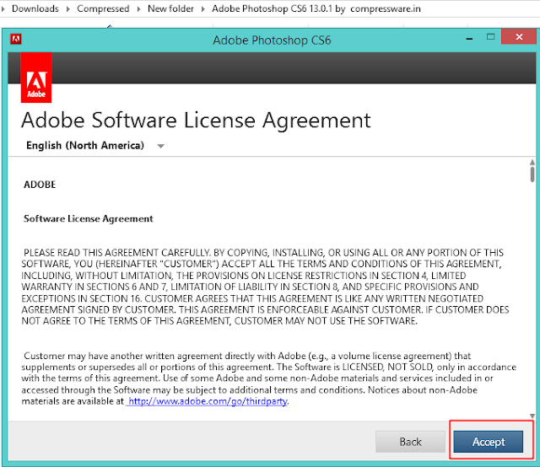This screenshot has width=540, height=467.
Task: Click the Adobe title bar icon
Action: pyautogui.click(x=16, y=39)
